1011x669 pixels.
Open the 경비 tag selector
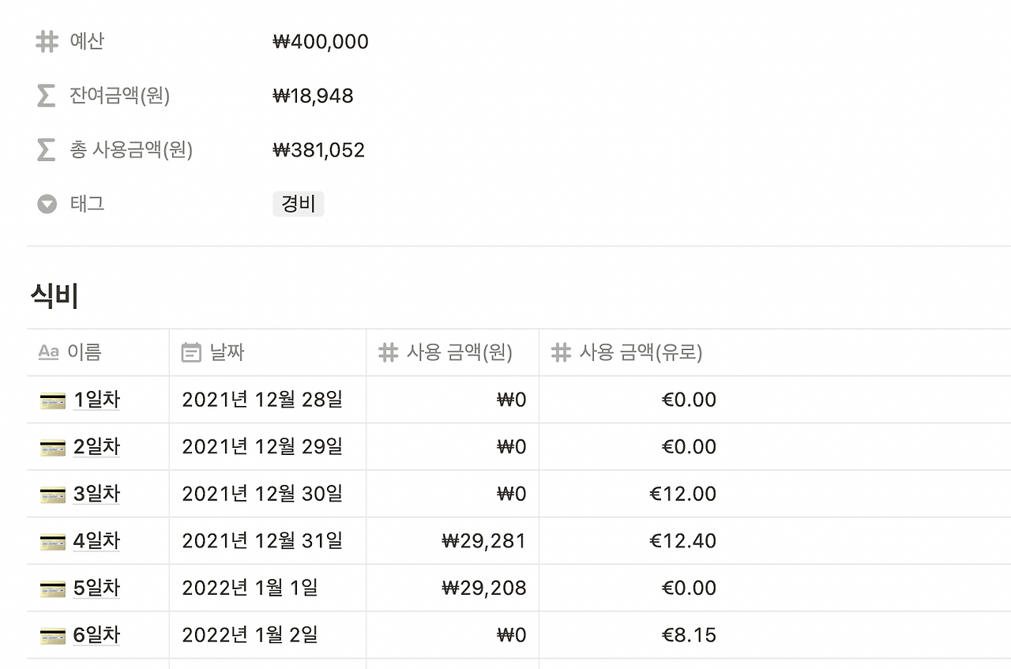coord(298,204)
